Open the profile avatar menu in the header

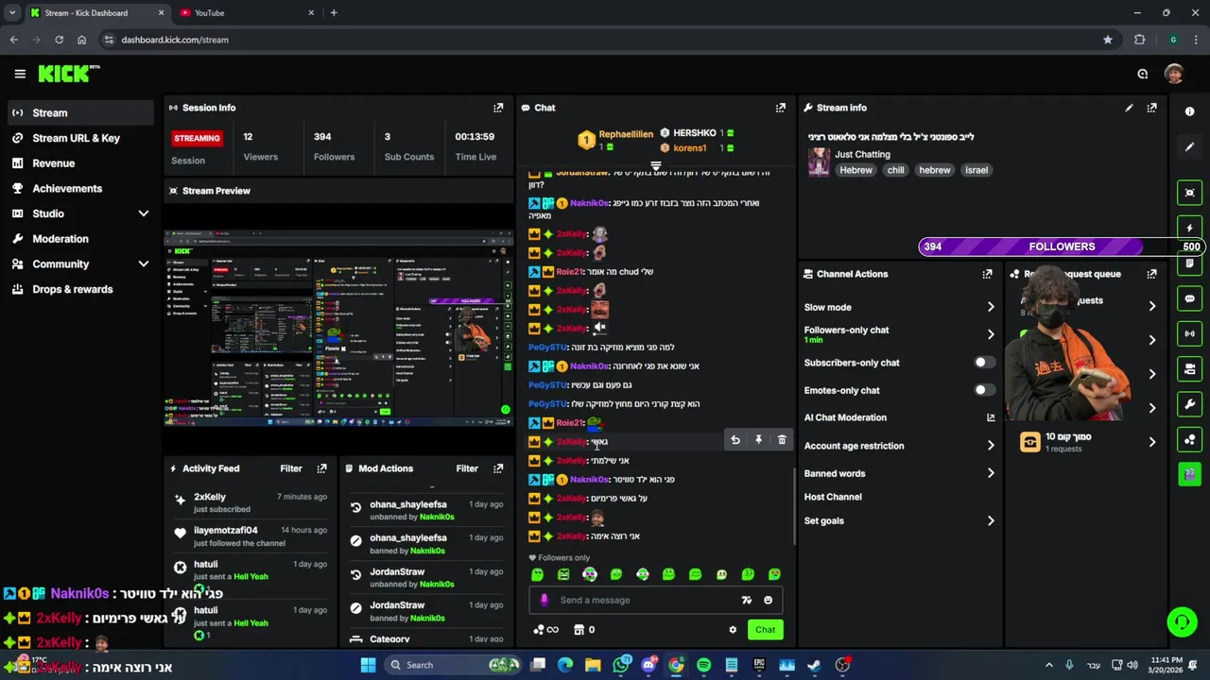pyautogui.click(x=1174, y=74)
